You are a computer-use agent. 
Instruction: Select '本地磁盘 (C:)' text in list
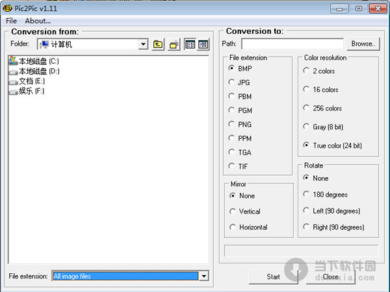(x=39, y=62)
